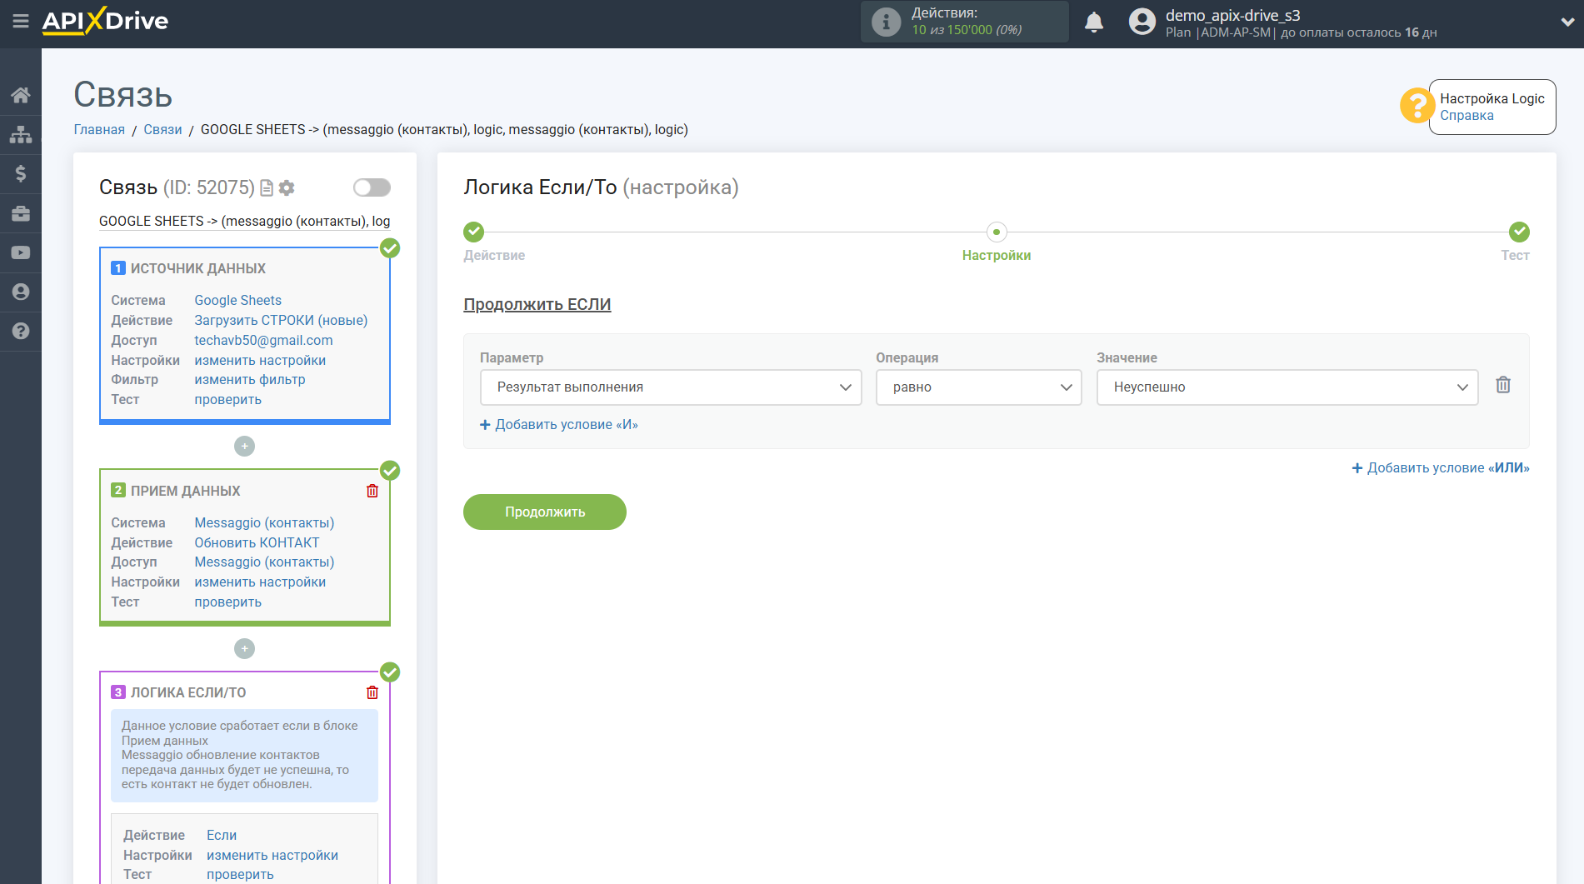Add an «И» condition
Image resolution: width=1584 pixels, height=884 pixels.
(x=559, y=425)
